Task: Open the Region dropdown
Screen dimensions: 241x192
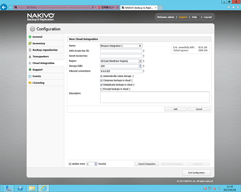Action: (140, 61)
